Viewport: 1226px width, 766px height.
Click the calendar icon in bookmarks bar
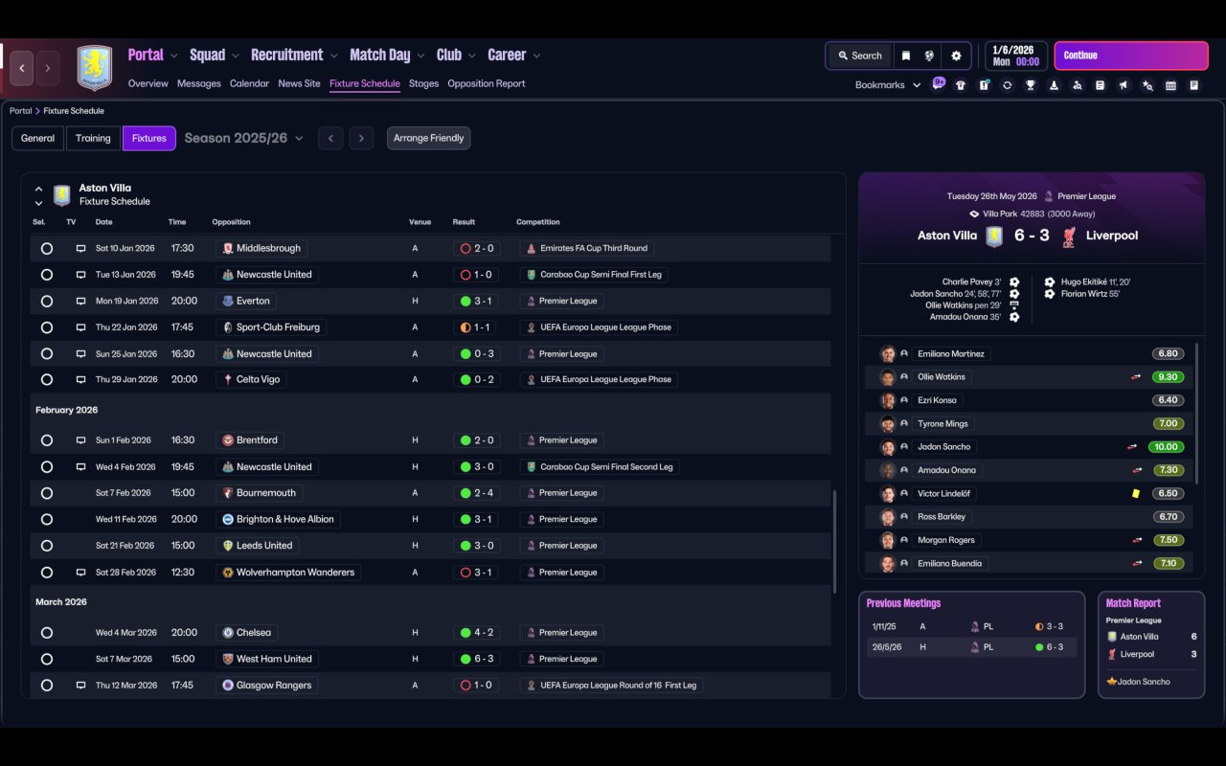coord(1170,85)
